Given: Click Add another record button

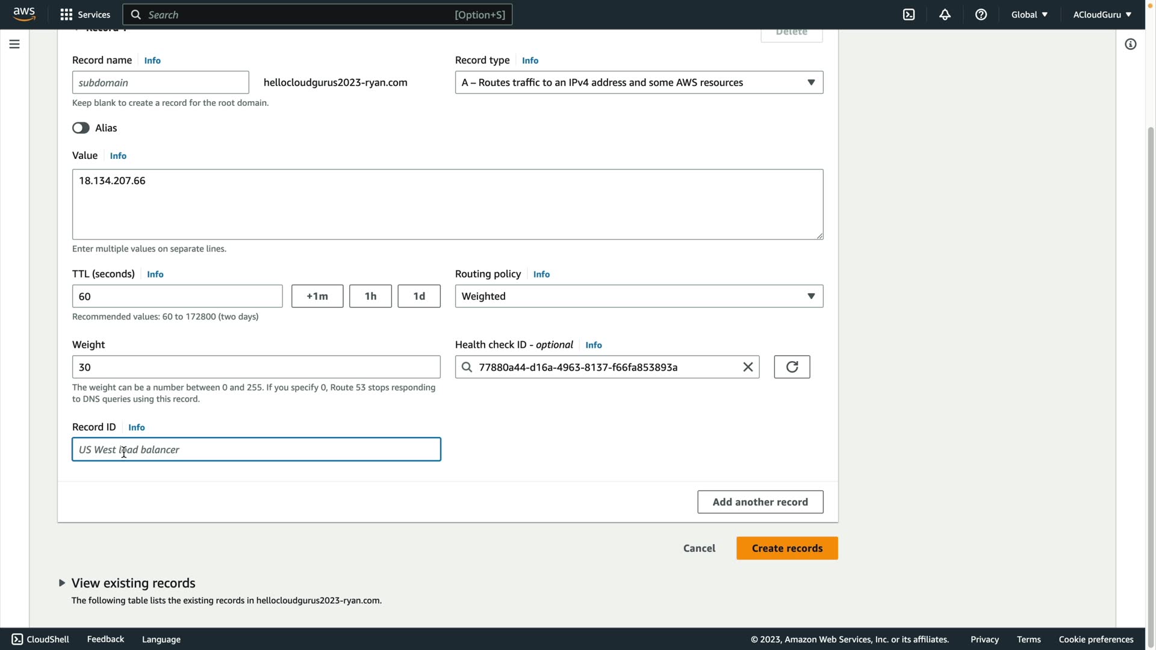Looking at the screenshot, I should point(760,501).
